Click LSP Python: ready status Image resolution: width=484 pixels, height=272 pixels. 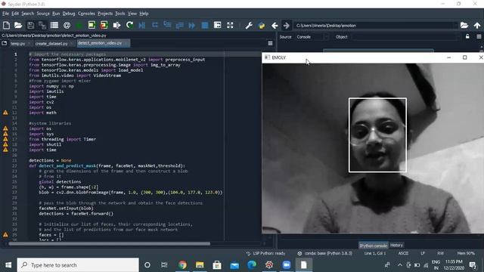(265, 253)
